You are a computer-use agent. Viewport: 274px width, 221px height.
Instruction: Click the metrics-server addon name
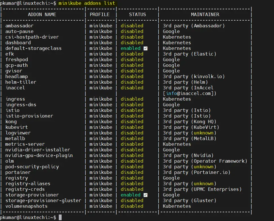tap(25, 144)
